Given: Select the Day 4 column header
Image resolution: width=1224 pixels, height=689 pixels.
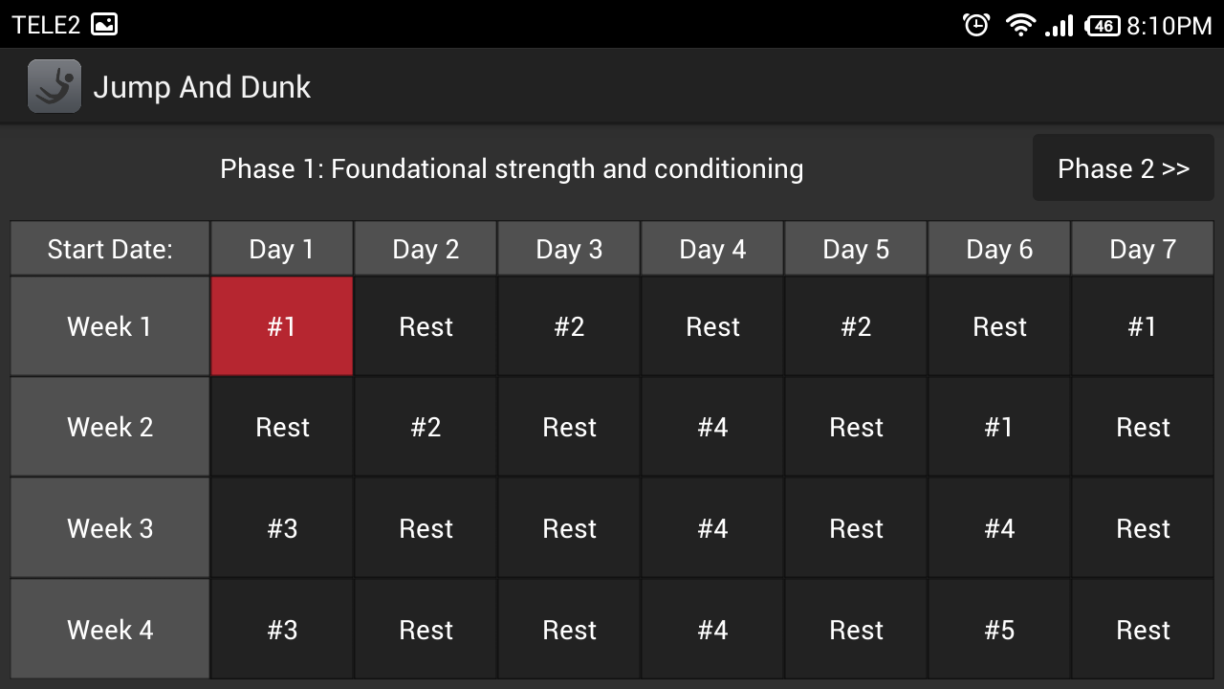Looking at the screenshot, I should (712, 249).
